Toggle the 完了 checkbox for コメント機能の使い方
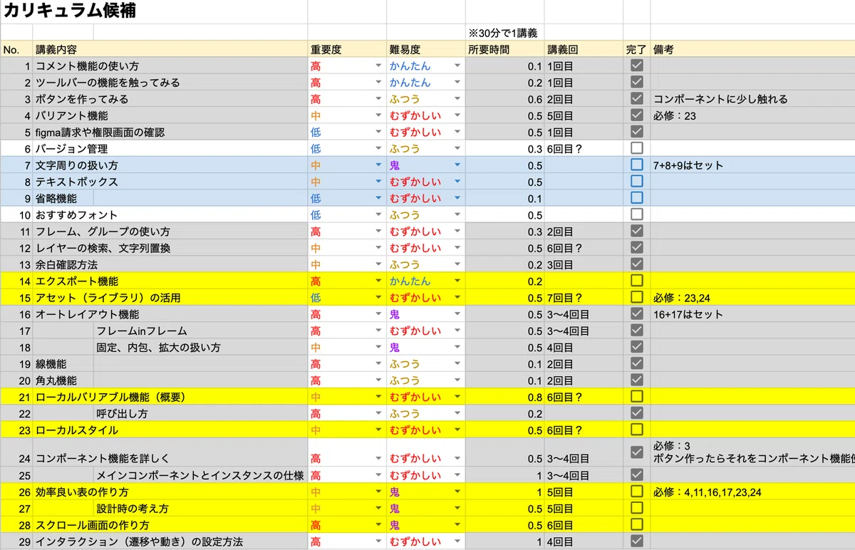The height and width of the screenshot is (550, 855). pyautogui.click(x=637, y=66)
